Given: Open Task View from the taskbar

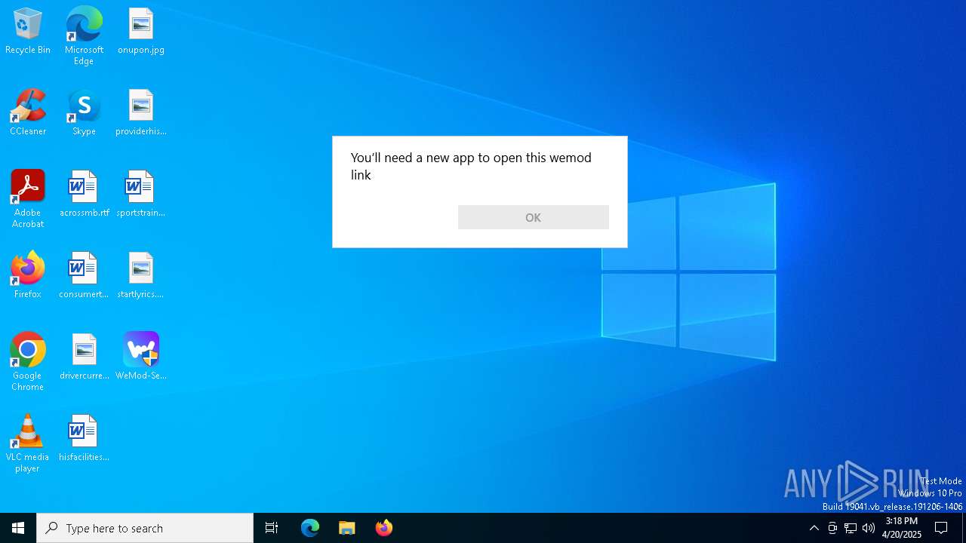Looking at the screenshot, I should click(272, 528).
